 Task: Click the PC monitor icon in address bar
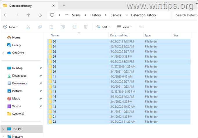(x=52, y=15)
